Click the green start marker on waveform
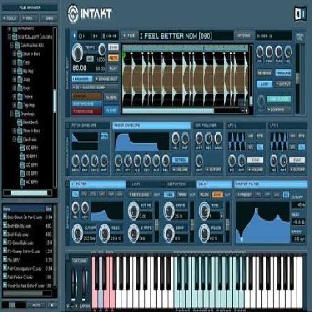The image size is (312, 312). 124,54
